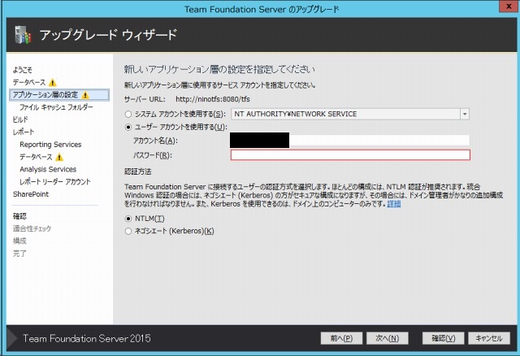Open the 詳細 link

[394, 204]
